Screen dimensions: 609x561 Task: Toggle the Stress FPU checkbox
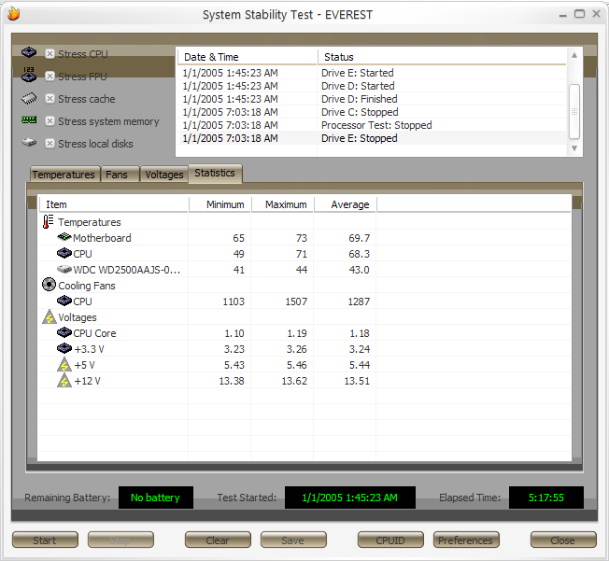tap(50, 77)
